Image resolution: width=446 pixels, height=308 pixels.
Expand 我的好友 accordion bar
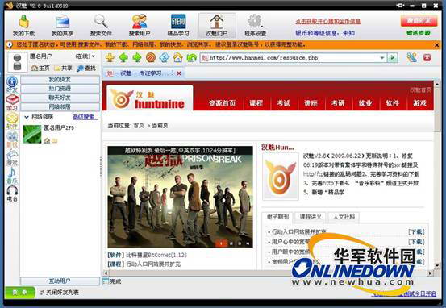(x=60, y=80)
